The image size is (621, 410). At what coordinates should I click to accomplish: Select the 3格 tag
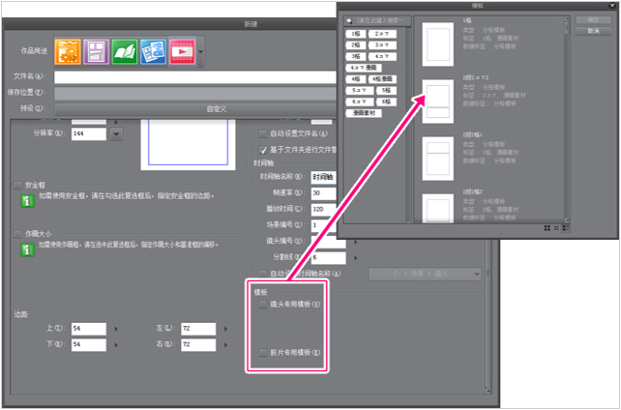[x=356, y=57]
